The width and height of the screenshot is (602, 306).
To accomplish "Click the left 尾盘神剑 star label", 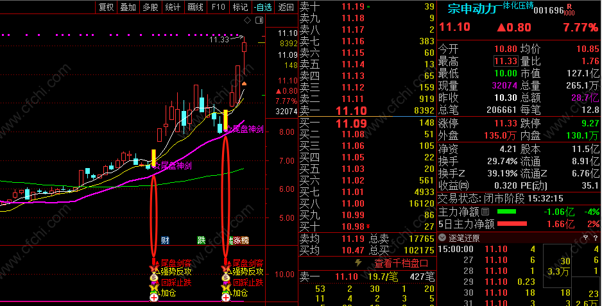I will (x=173, y=166).
